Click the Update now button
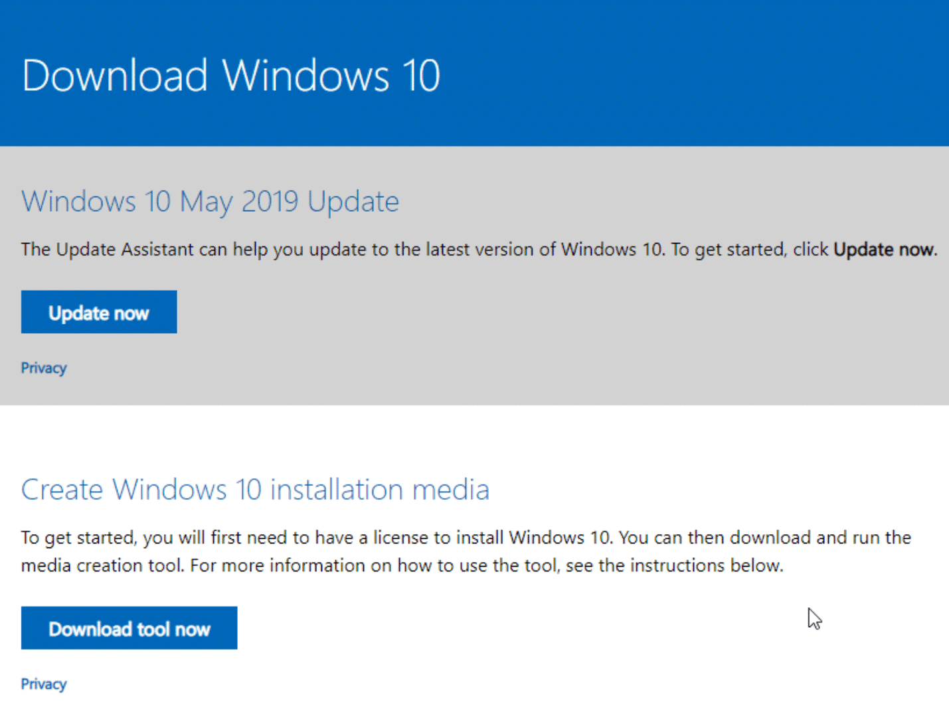The width and height of the screenshot is (949, 716). [99, 312]
